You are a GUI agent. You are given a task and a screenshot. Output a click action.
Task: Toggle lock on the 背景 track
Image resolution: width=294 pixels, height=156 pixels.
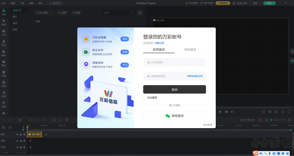pos(21,141)
